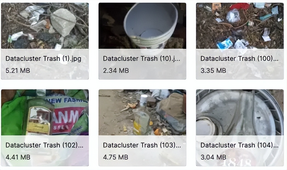
Task: Click the Datacluster Trash (103) filename text
Action: pos(142,145)
